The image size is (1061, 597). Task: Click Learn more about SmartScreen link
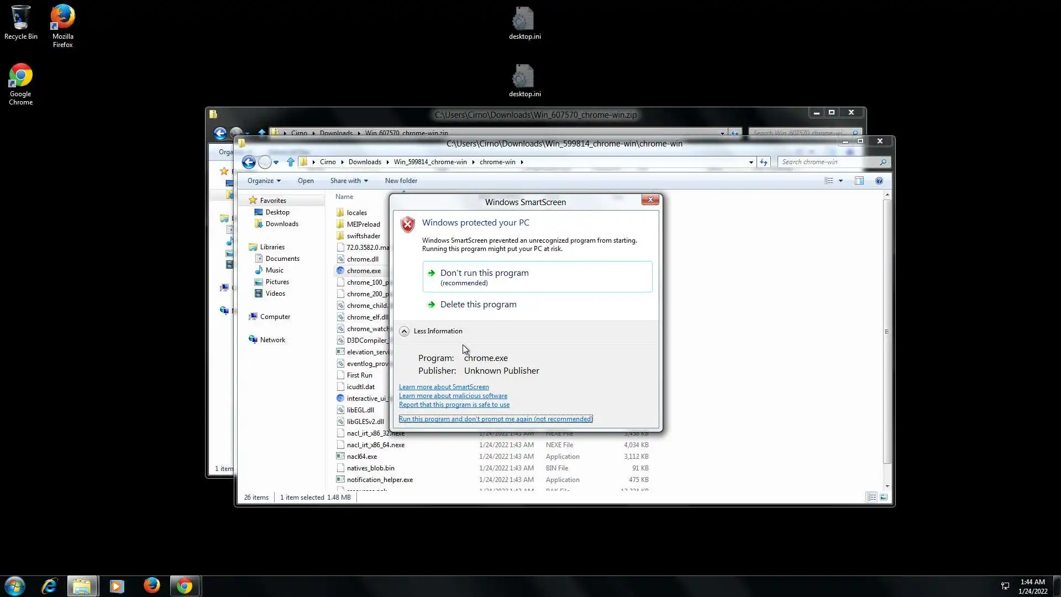tap(444, 387)
